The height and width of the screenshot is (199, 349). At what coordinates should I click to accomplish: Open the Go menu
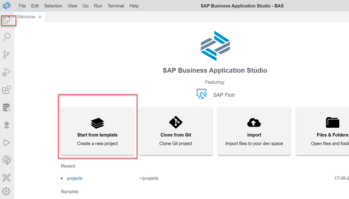tap(86, 6)
